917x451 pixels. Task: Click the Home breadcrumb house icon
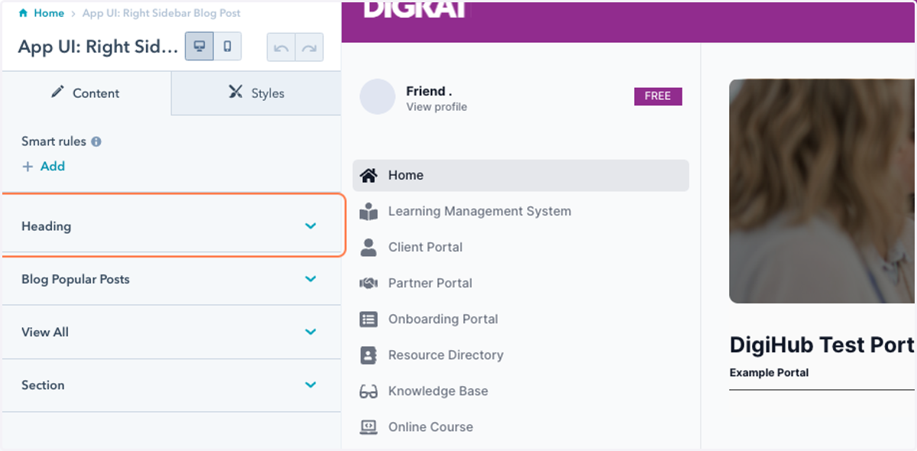[23, 13]
